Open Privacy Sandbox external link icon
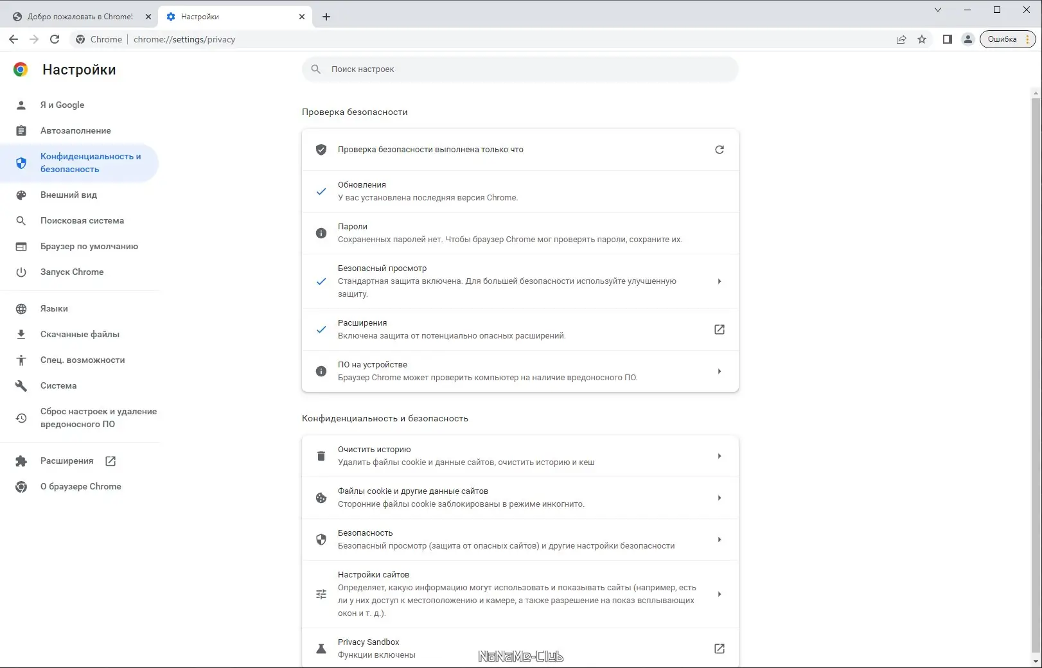This screenshot has width=1042, height=668. pyautogui.click(x=720, y=649)
